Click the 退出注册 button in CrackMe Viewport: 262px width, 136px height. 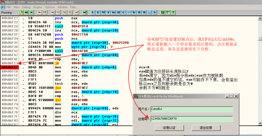click(x=206, y=128)
